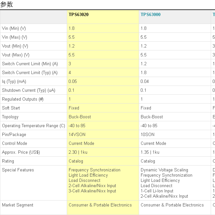Click TPS63020 shutdown current value 0.1

(x=71, y=90)
